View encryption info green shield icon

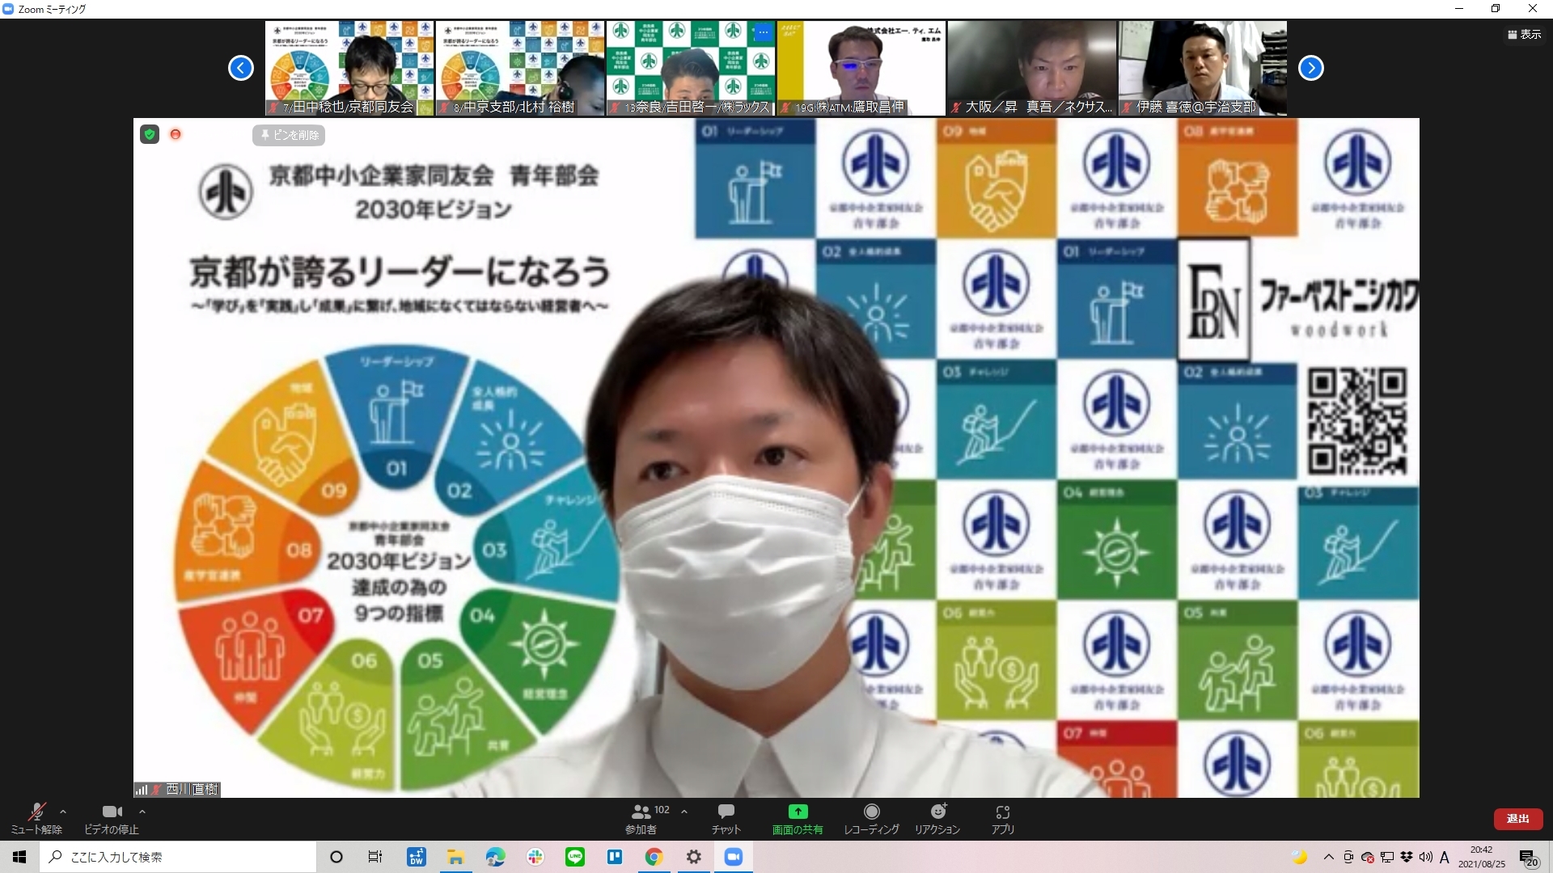[150, 134]
